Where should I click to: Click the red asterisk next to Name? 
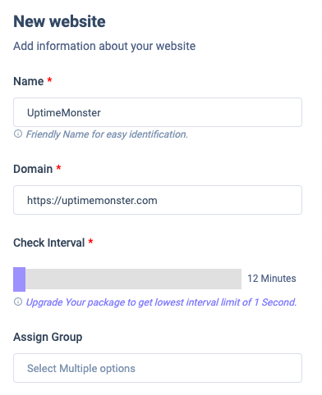[49, 80]
